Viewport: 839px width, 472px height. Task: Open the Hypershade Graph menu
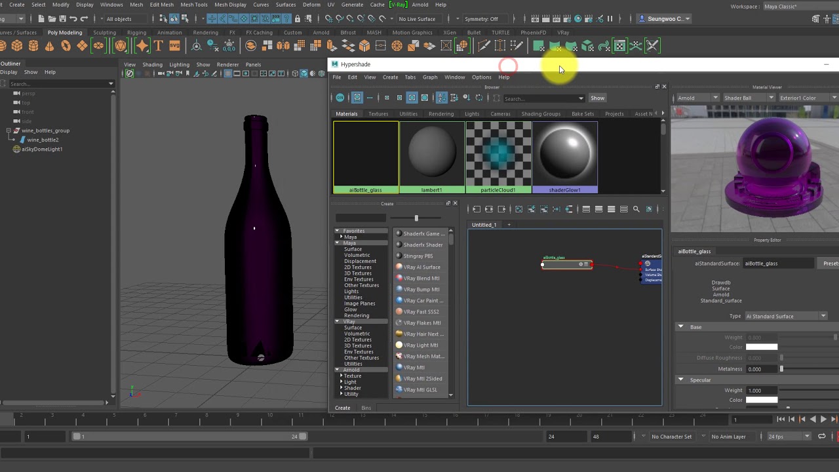(430, 77)
